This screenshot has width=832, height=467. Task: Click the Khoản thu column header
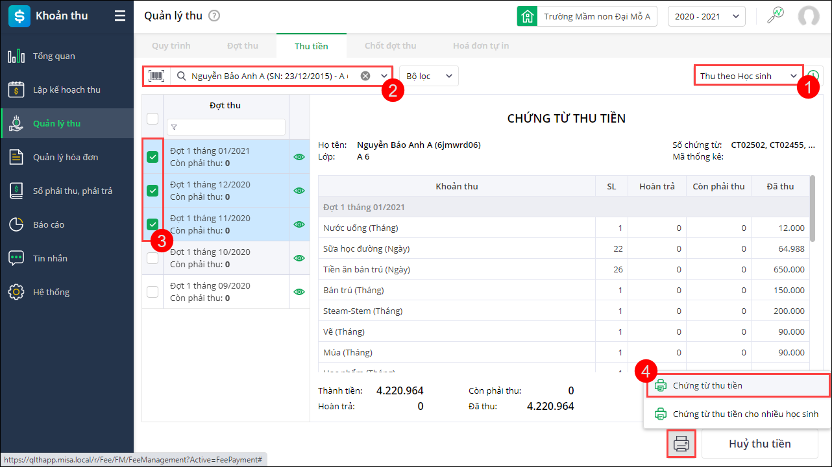click(457, 186)
